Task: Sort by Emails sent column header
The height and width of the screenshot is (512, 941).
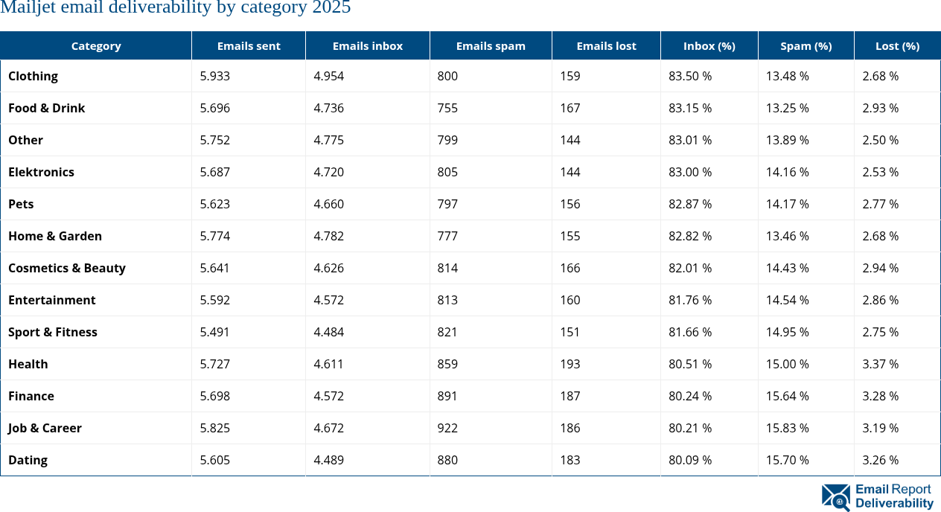Action: pyautogui.click(x=249, y=46)
